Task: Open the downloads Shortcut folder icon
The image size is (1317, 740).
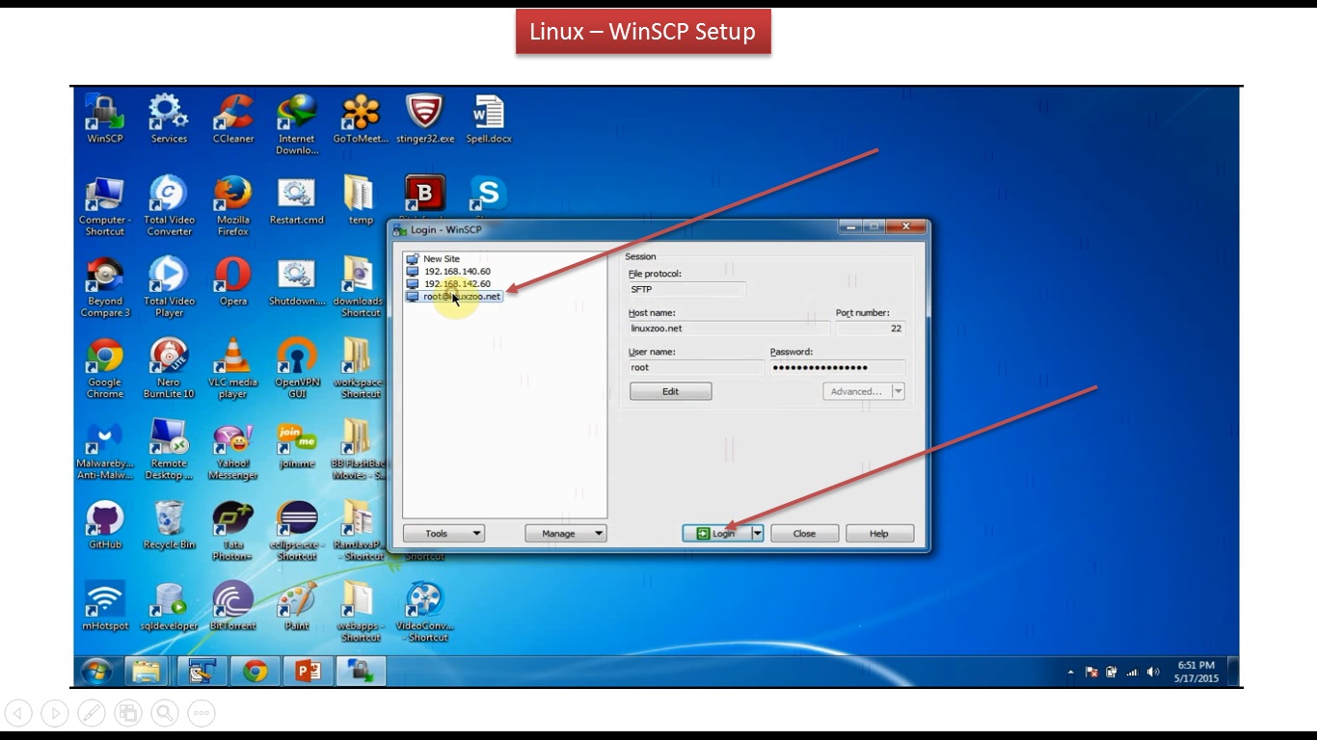Action: pos(358,287)
